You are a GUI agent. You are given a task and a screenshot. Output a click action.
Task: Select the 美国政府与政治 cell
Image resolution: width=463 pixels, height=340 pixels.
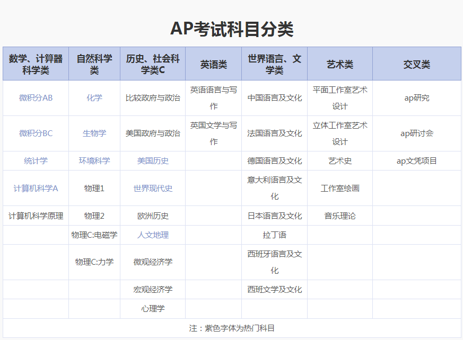pos(153,133)
